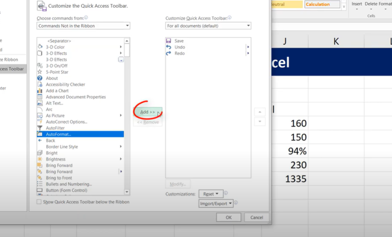
Task: Open the Choose commands from dropdown
Action: (x=83, y=26)
